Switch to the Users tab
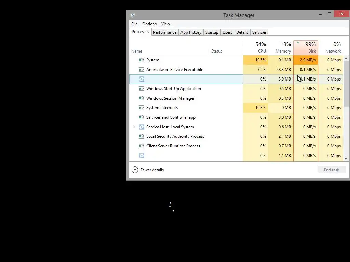 point(227,32)
